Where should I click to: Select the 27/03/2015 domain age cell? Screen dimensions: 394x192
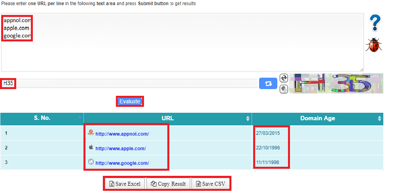[x=268, y=133]
